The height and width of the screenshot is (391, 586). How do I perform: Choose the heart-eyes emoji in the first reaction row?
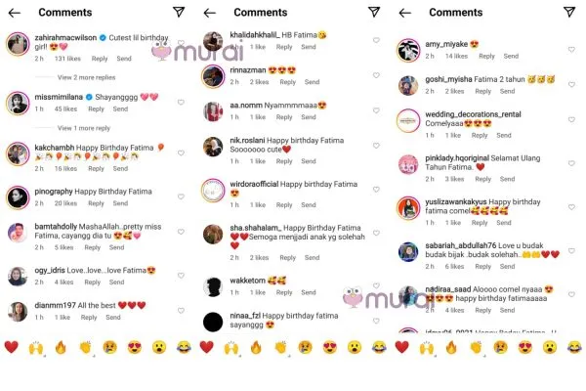tap(135, 348)
